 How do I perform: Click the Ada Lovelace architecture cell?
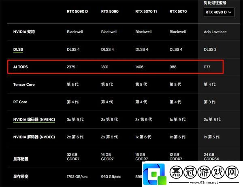[x=215, y=32]
